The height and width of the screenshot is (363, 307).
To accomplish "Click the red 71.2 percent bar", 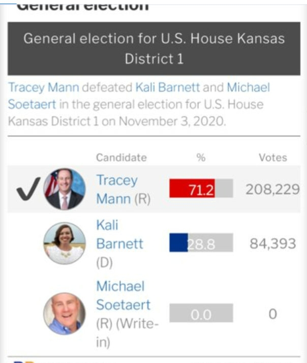I will [x=192, y=190].
